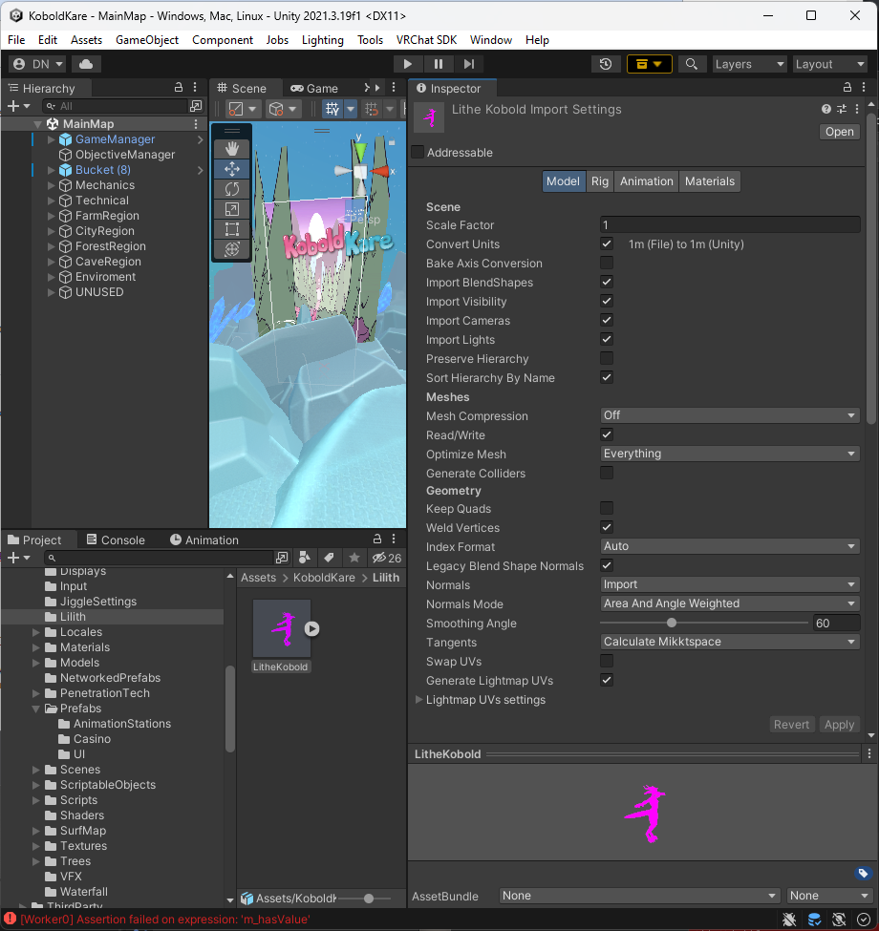Open the global search magnifier

(x=692, y=64)
